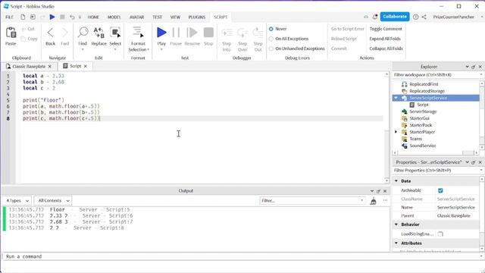Click the blue play icon in quick access bar
485x273 pixels.
[52, 17]
